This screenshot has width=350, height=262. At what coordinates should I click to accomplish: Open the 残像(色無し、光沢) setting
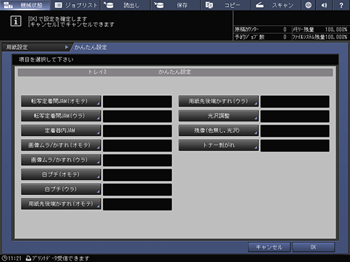219,130
